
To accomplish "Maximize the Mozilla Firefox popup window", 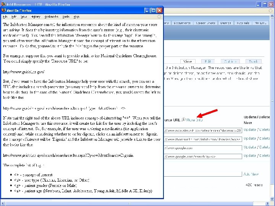I will pyautogui.click(x=153, y=11).
